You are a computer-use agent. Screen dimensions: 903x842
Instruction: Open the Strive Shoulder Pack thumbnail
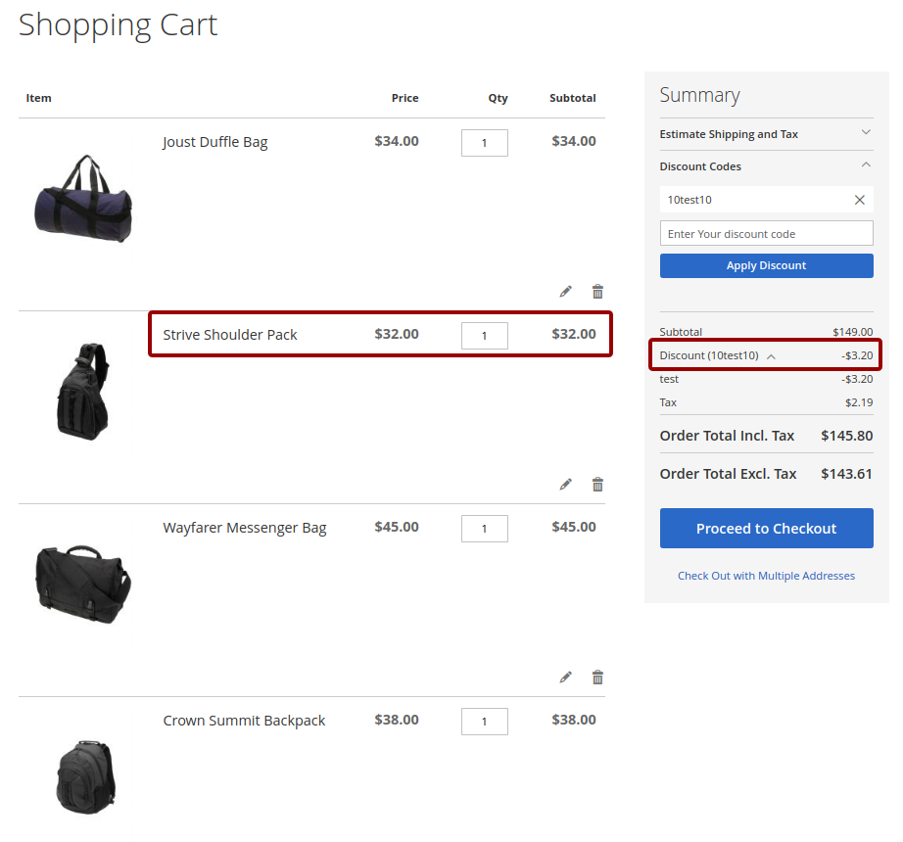point(83,392)
